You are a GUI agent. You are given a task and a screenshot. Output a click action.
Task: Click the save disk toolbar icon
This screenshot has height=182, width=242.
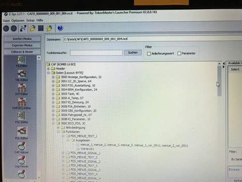[41, 28]
